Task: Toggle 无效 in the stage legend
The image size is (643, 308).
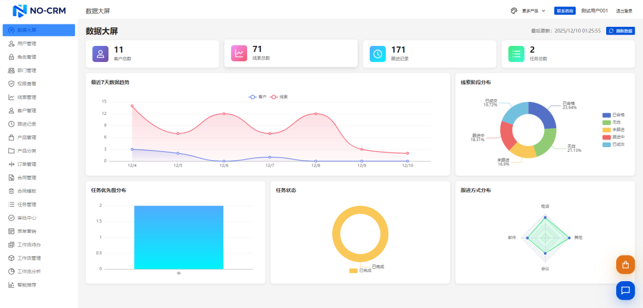Action: point(611,122)
